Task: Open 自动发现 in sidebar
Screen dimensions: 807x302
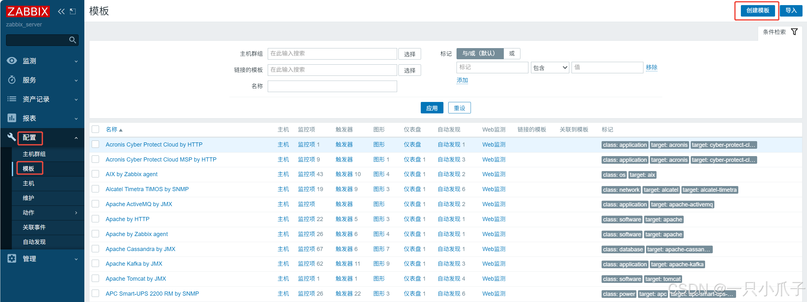Action: pos(34,242)
